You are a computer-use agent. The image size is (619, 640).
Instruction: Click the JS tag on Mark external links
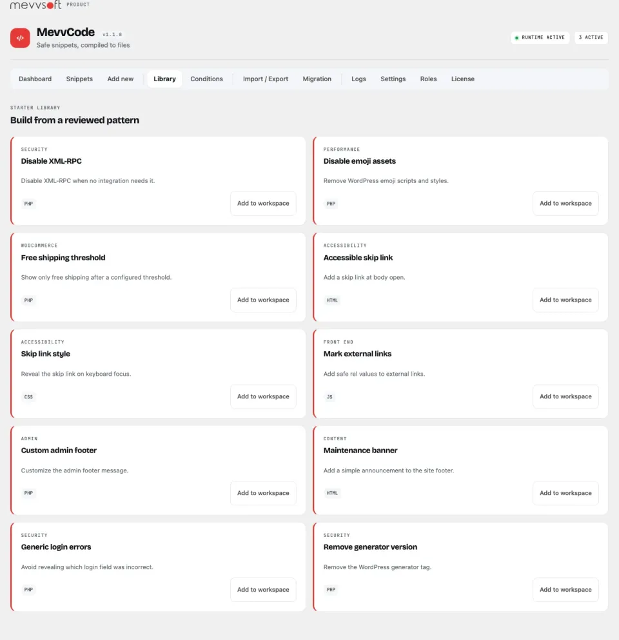[x=329, y=397]
